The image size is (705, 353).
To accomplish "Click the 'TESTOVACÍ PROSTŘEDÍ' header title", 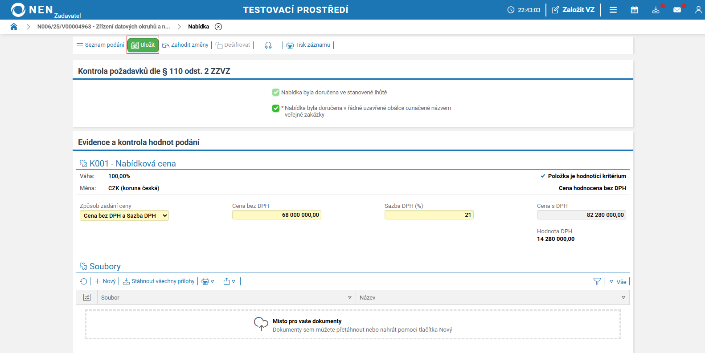I will click(x=296, y=10).
